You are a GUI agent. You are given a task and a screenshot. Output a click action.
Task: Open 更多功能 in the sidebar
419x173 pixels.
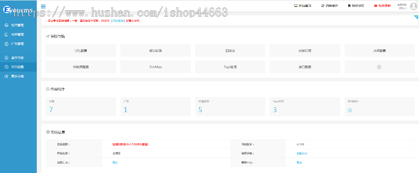[17, 76]
